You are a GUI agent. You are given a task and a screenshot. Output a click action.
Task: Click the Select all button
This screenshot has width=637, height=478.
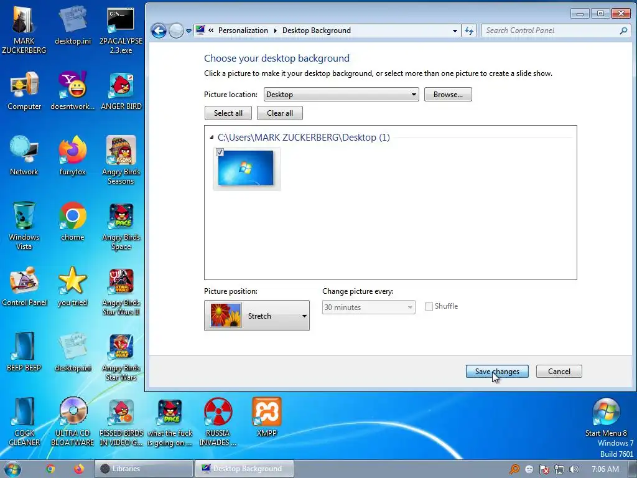click(228, 113)
